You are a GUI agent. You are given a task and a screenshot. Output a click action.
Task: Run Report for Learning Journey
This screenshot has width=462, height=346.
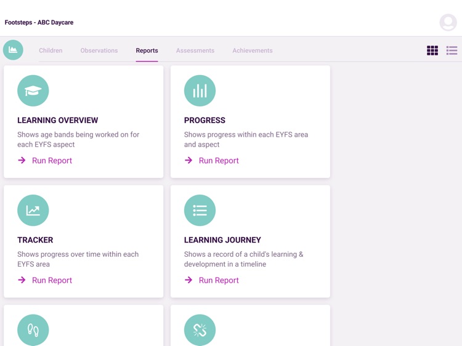219,280
